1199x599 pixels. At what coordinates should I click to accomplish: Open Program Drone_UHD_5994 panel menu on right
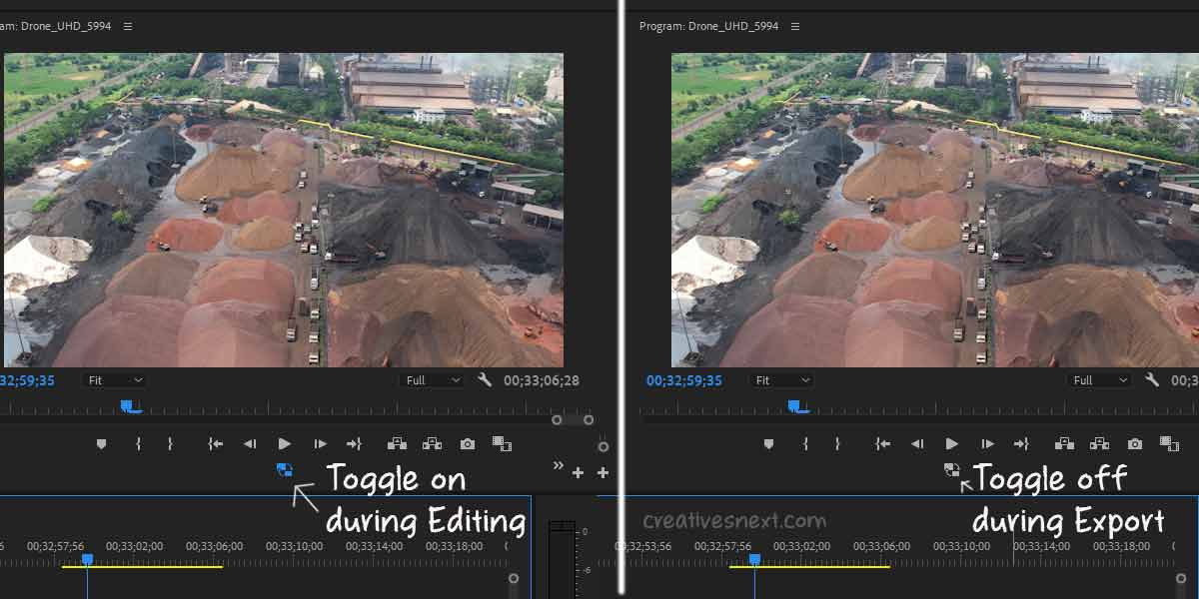[x=795, y=26]
